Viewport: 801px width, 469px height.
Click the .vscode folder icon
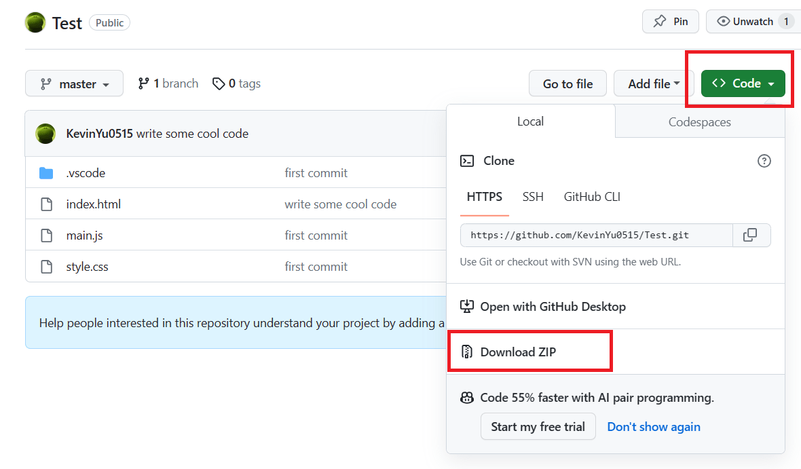click(x=46, y=173)
